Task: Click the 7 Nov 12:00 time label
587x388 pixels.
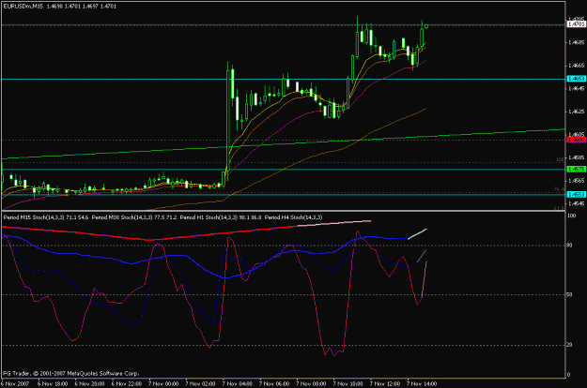Action: [x=385, y=383]
